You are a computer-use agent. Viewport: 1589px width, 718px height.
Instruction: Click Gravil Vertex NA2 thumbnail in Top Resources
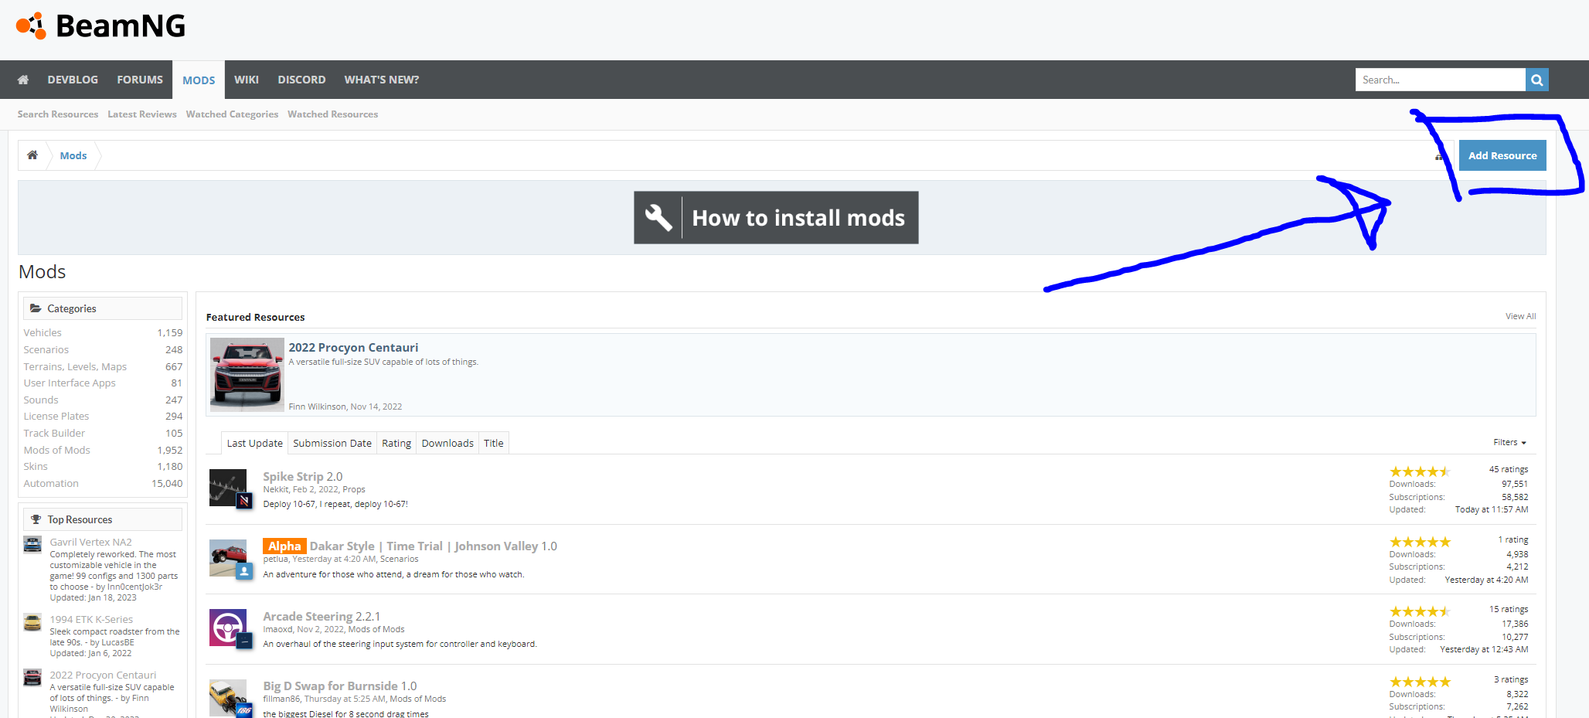32,545
